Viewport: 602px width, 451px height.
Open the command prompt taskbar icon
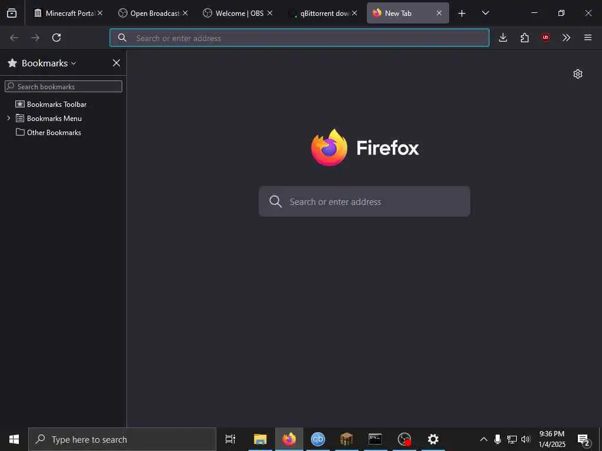(x=375, y=439)
